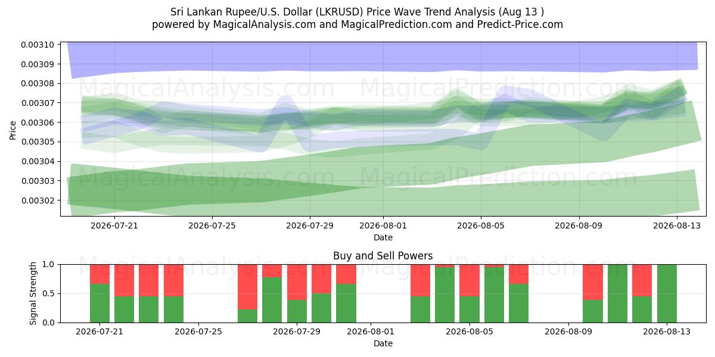This screenshot has width=715, height=357.
Task: Click 2026-08-13 on the Buy/Sell chart axis
Action: tap(667, 332)
